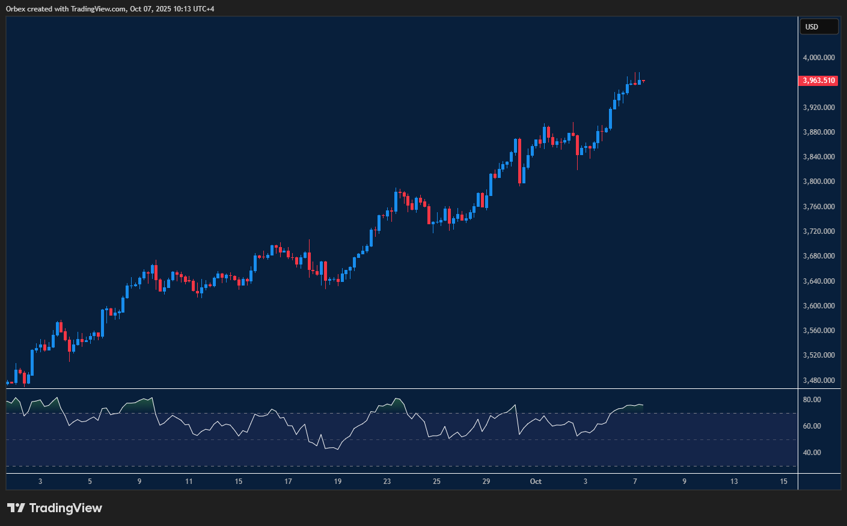Click date 19 on the time axis
847x526 pixels.
tap(338, 482)
